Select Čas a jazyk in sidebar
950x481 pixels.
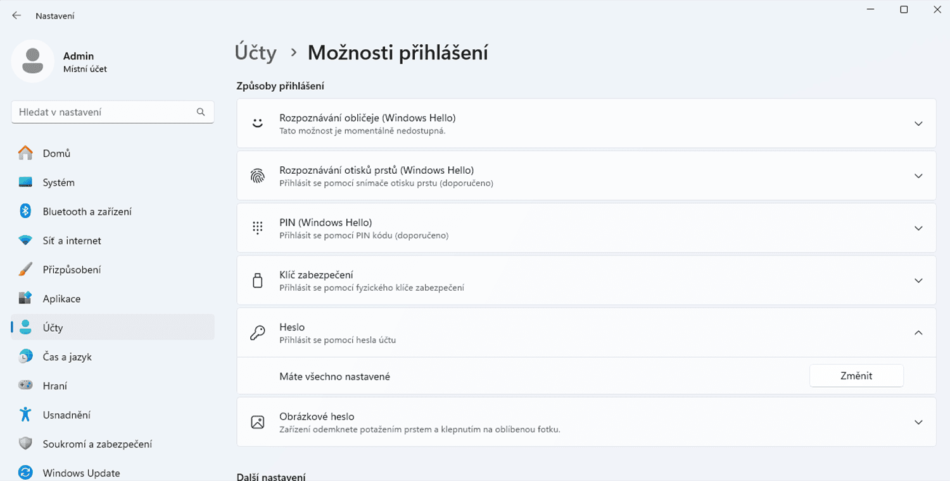(x=67, y=357)
